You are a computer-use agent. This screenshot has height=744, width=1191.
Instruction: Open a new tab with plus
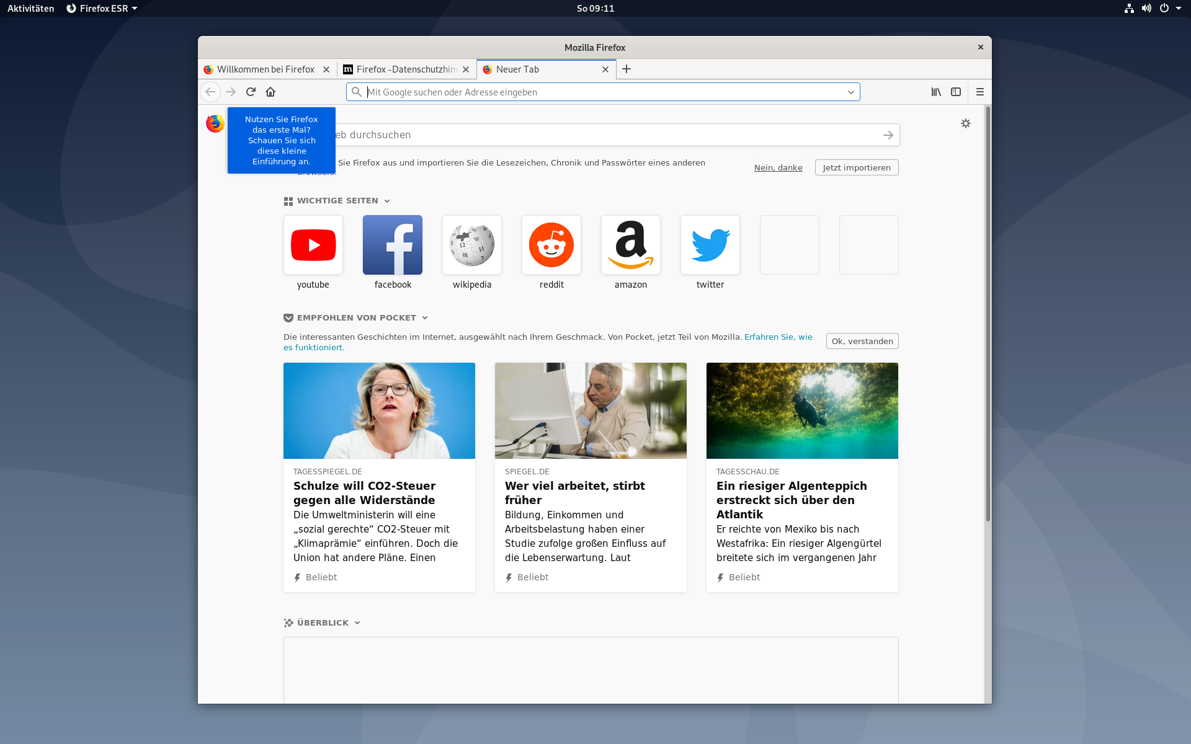tap(627, 69)
